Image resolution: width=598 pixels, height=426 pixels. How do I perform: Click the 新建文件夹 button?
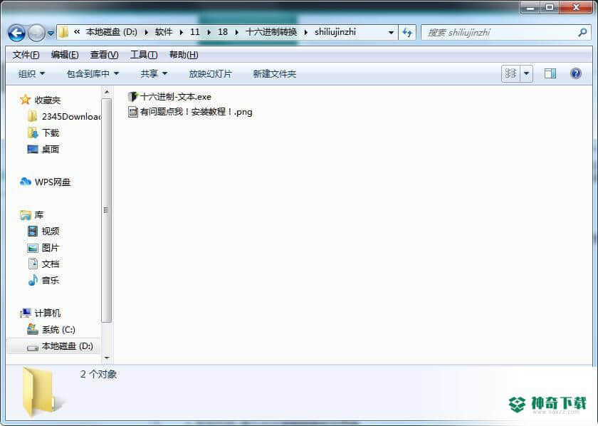tap(275, 73)
